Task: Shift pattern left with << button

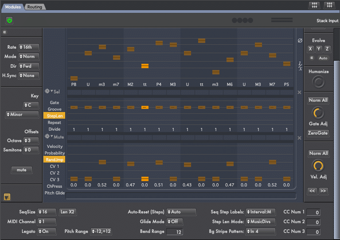Action: pos(312,191)
